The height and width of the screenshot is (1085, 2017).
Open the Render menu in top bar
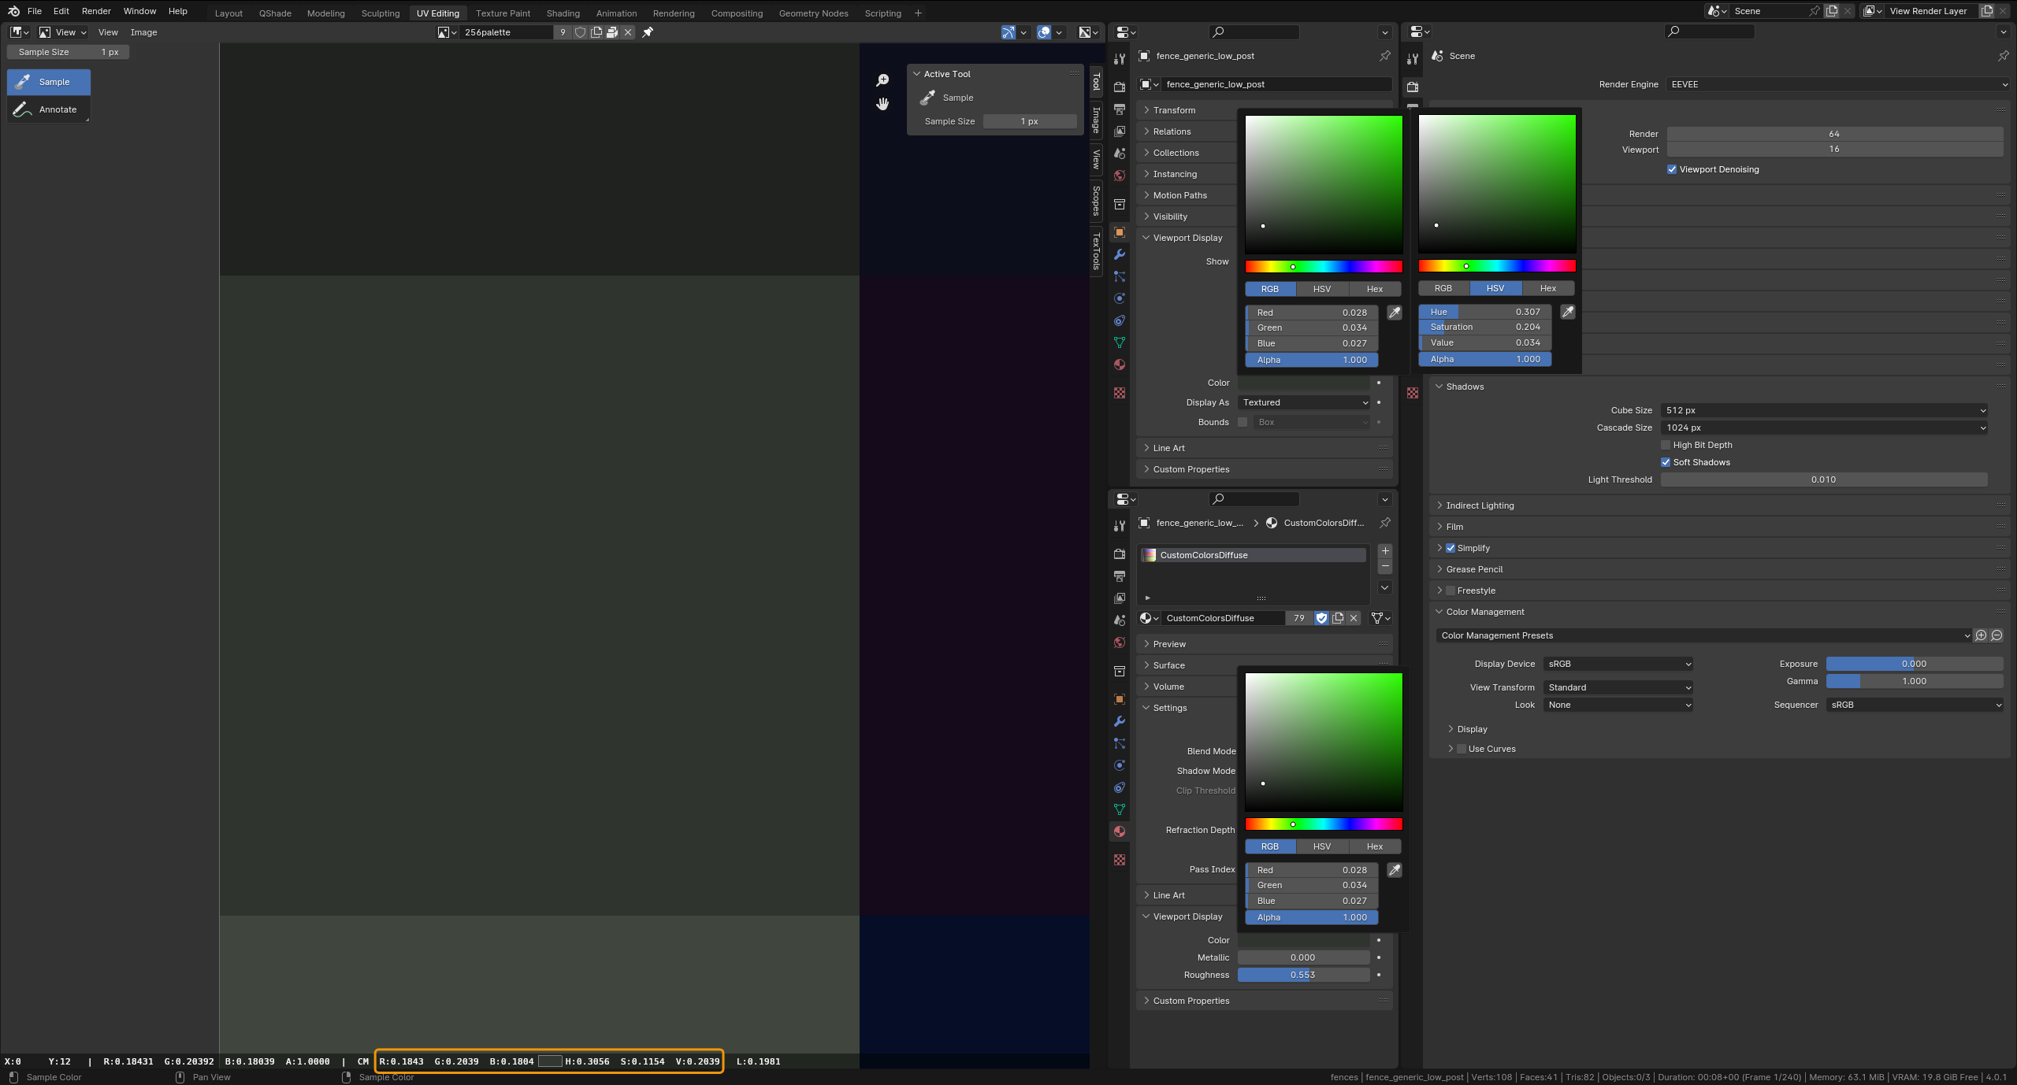[x=96, y=11]
